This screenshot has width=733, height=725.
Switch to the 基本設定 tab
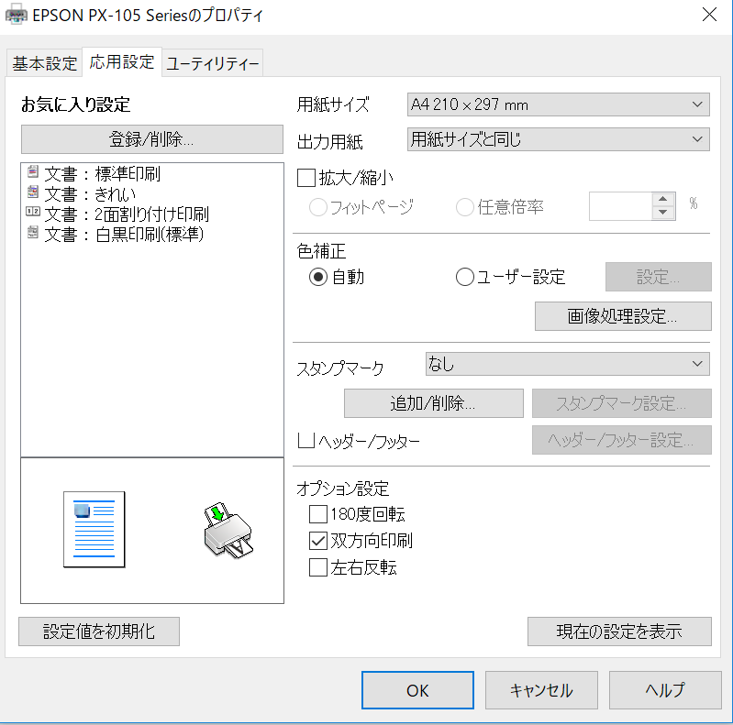(x=45, y=63)
